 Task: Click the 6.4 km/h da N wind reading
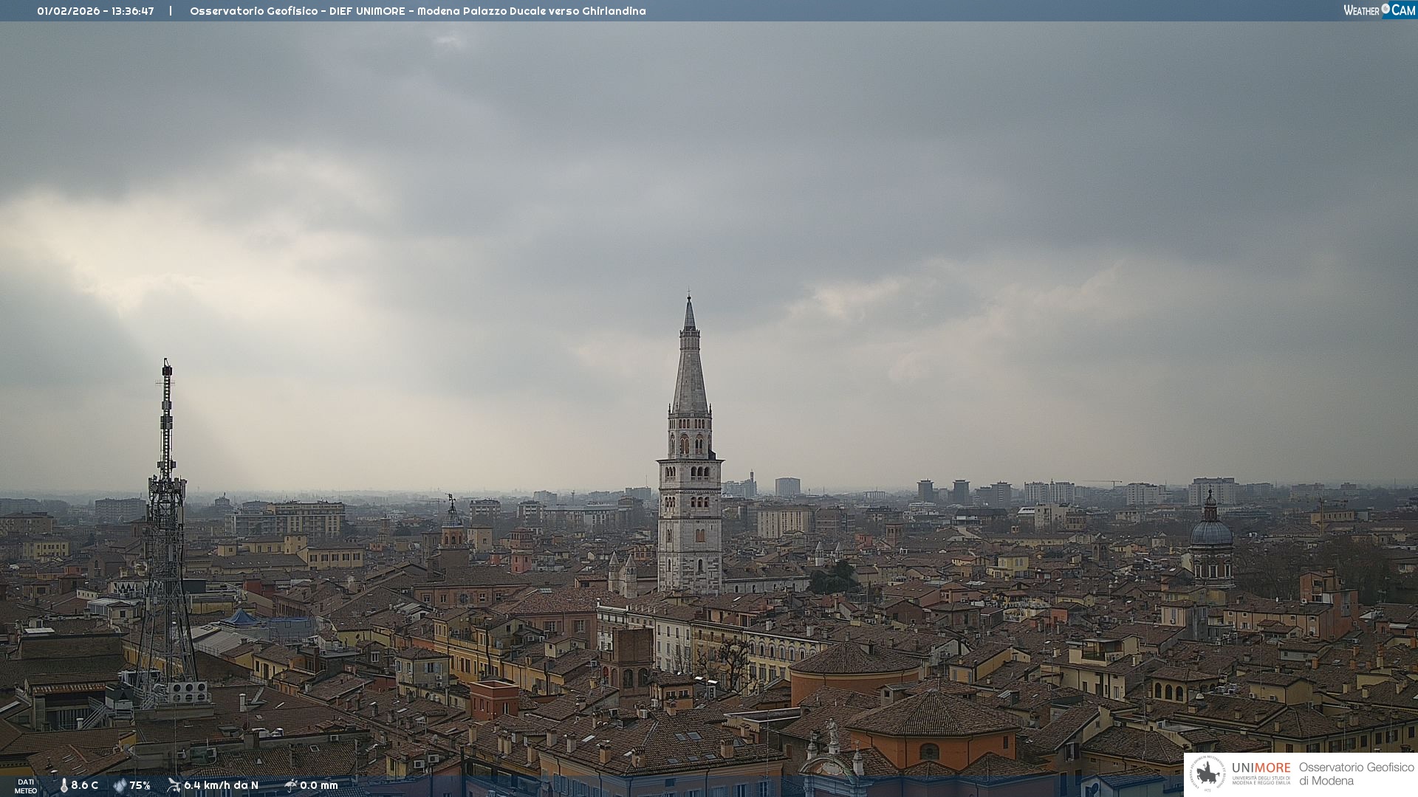pos(221,785)
